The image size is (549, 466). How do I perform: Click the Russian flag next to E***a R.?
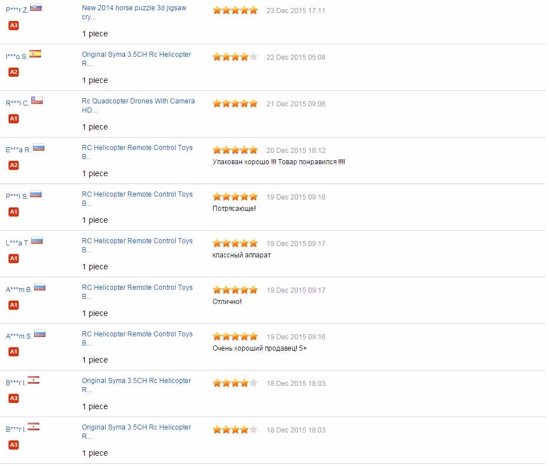pos(39,147)
